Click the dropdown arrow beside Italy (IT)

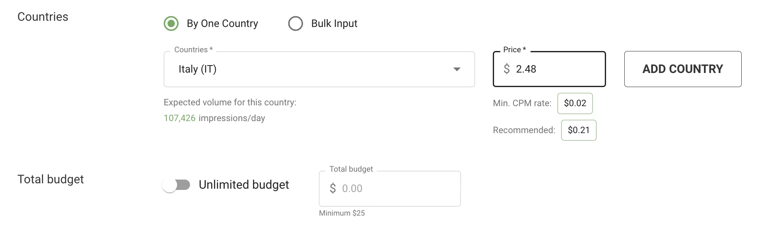457,70
